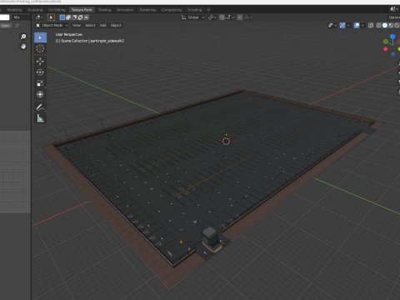Select the Move tool
Screen dimensions: 400x300
click(x=40, y=61)
